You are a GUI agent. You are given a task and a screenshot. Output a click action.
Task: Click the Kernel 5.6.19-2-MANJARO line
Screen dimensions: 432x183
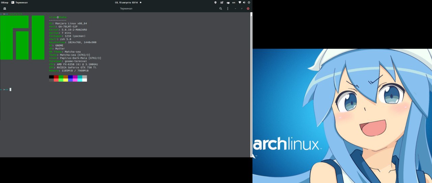pos(68,30)
